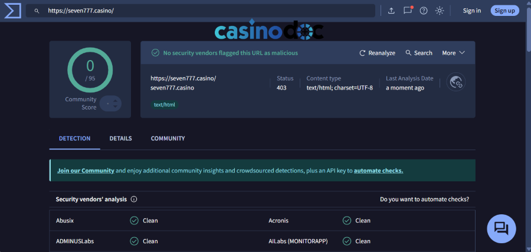
Task: Click the URL search input field
Action: [201, 11]
